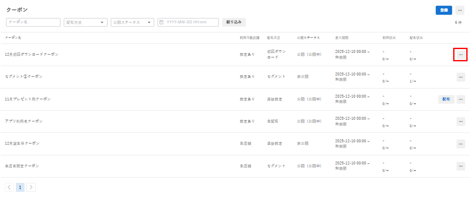The image size is (476, 200).
Task: Open the ellipsis menu for 11月プレゼント用クーポン
Action: coord(460,99)
